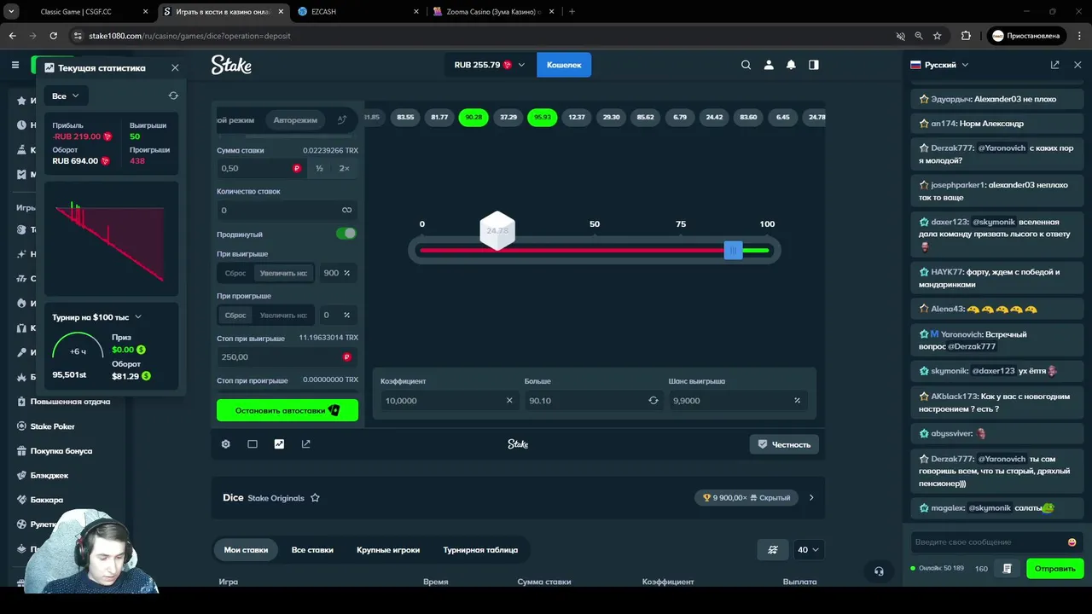Select Сброс under При проигрыше
Screen dimensions: 1092x614
[x=235, y=315]
